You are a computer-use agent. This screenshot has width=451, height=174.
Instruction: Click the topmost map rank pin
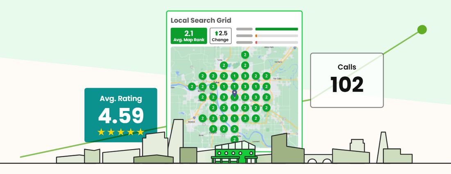pyautogui.click(x=245, y=55)
